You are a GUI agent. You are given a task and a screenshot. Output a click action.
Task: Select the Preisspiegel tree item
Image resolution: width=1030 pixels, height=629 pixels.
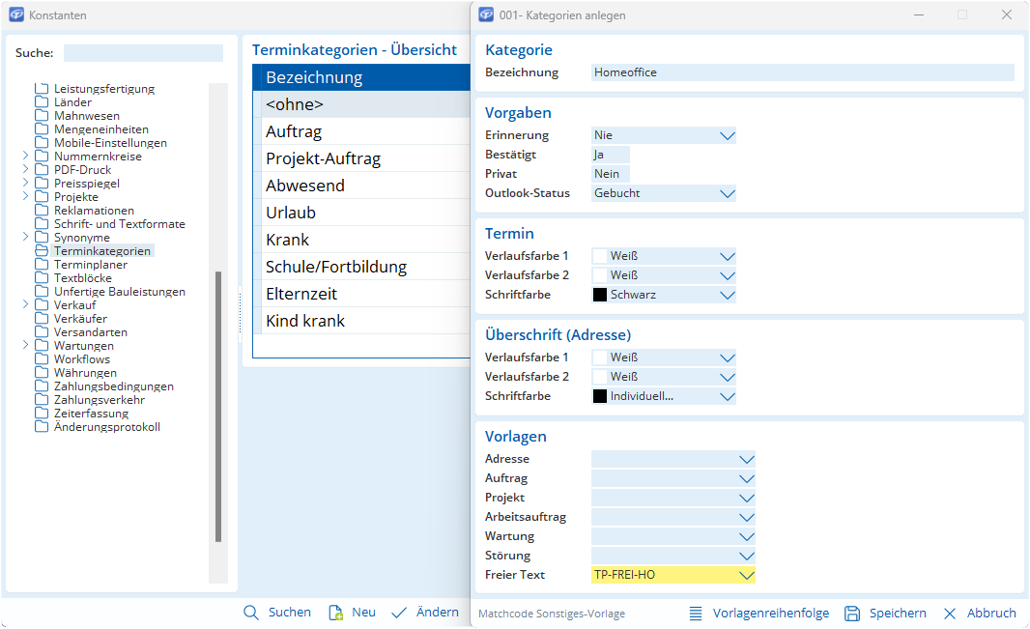[87, 184]
